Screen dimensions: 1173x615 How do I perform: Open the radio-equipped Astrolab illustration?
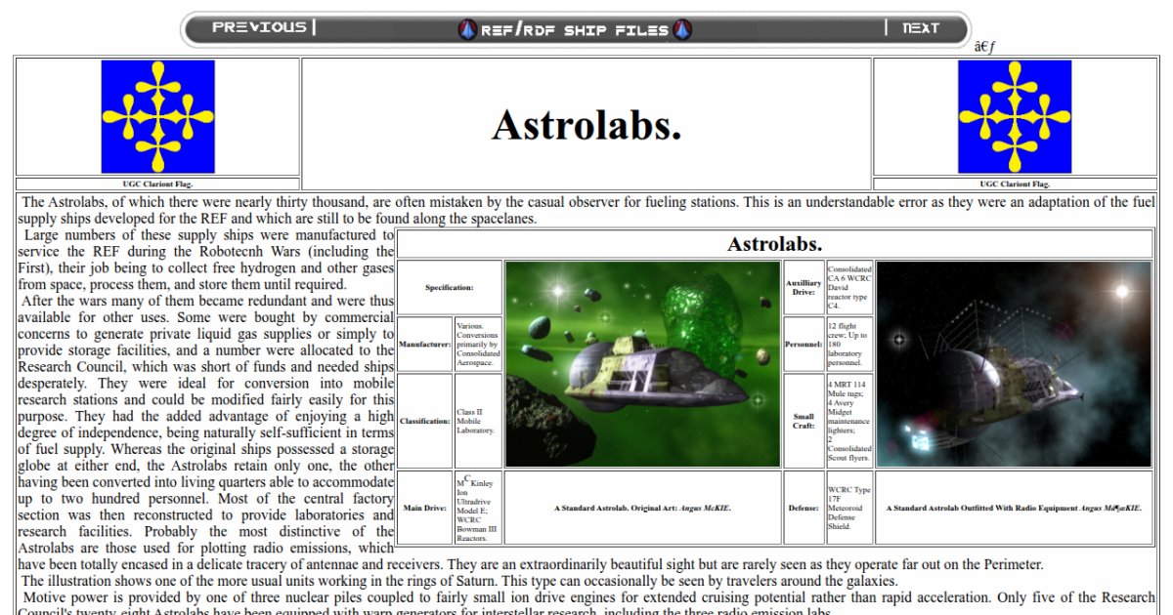(x=1014, y=363)
